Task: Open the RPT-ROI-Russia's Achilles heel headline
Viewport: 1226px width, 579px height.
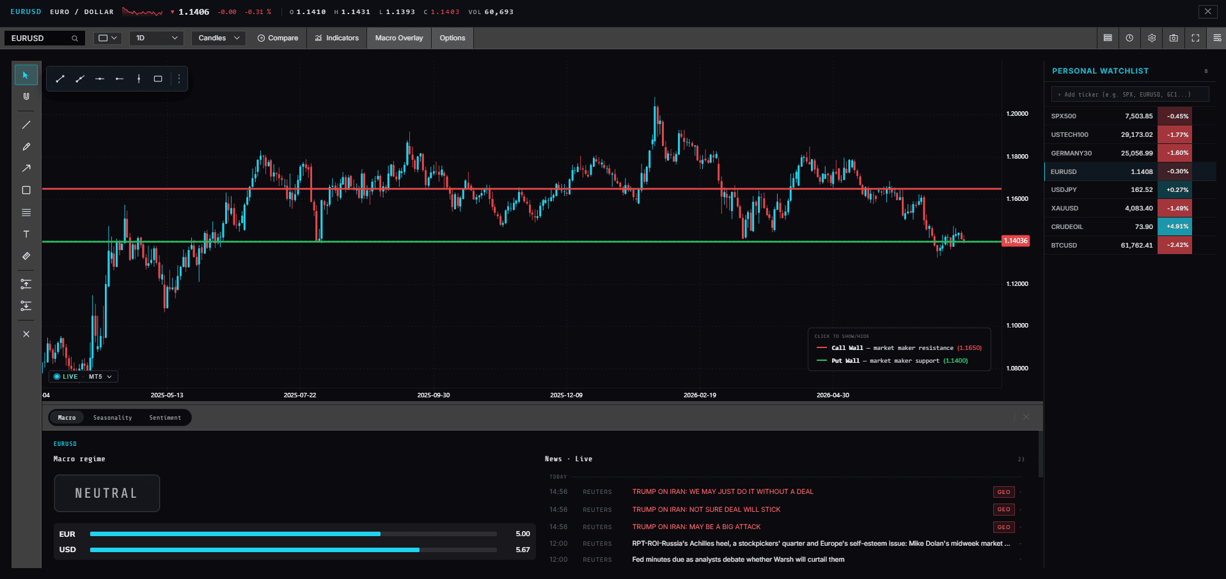Action: point(821,544)
